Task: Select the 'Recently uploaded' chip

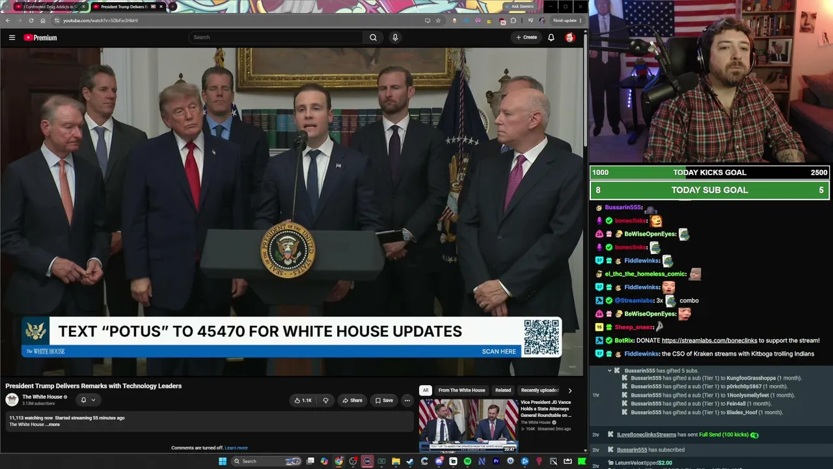Action: point(539,390)
